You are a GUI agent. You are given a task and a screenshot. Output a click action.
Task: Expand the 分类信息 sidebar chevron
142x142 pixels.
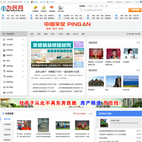click(23, 39)
